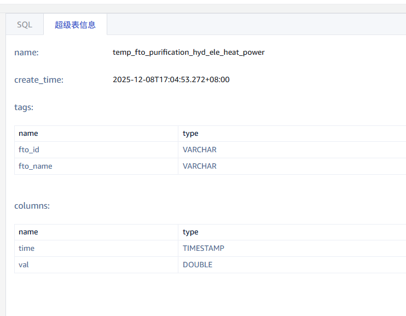Select the fto_id tag cell
The image size is (406, 316).
(x=29, y=150)
